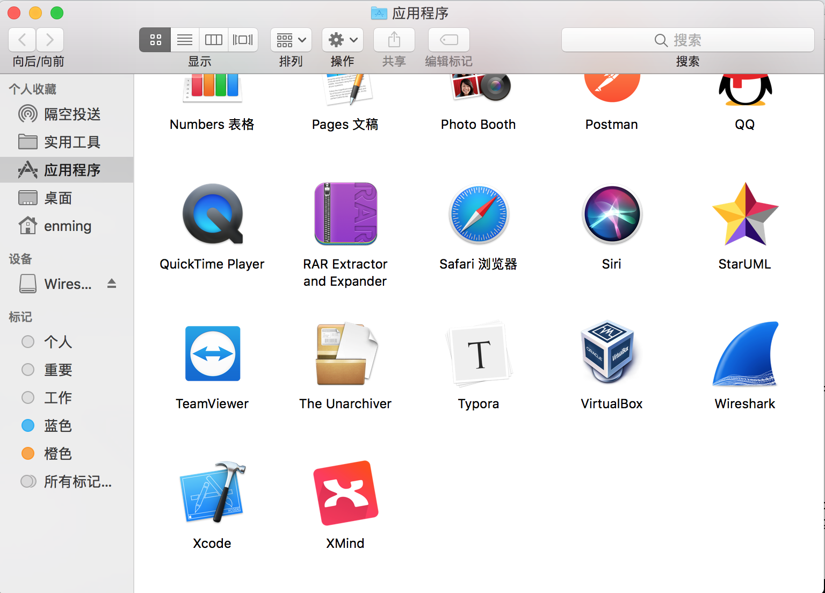Image resolution: width=825 pixels, height=593 pixels.
Task: Filter by the 重要 tag
Action: (67, 370)
